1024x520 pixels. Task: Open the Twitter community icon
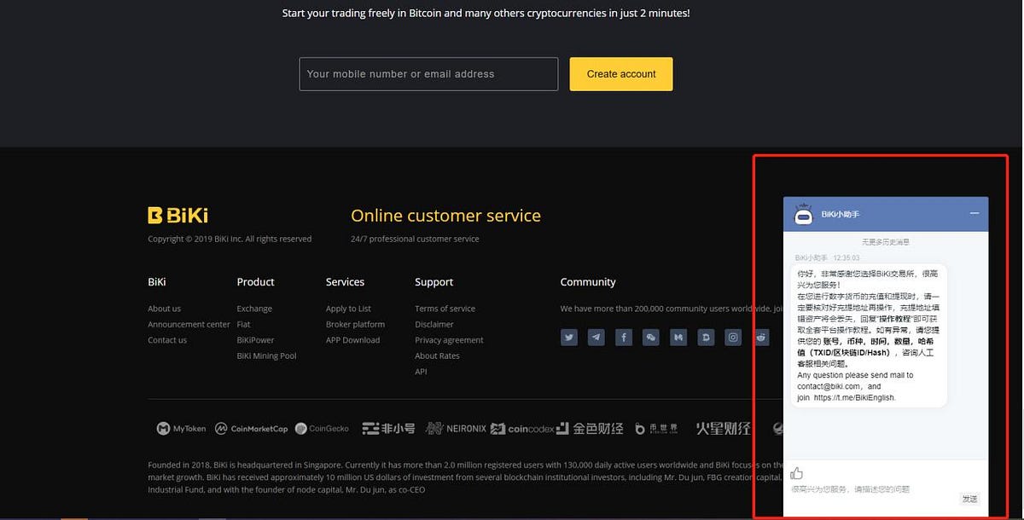[569, 338]
